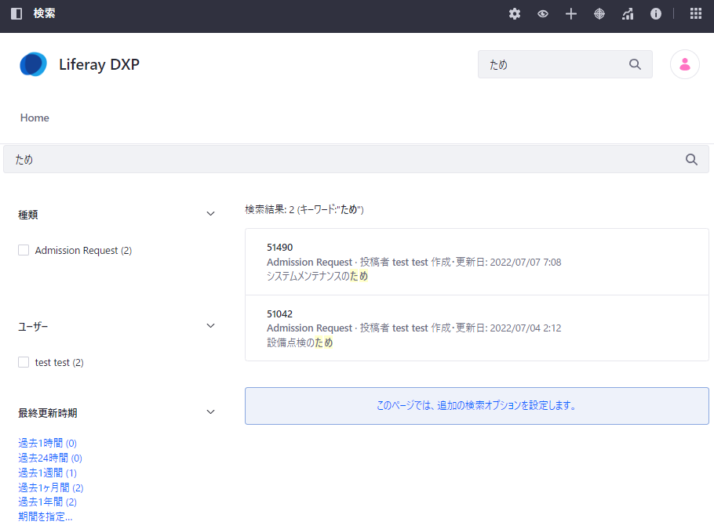Filter by 過去1年間 (2)
Viewport: 714px width, 529px height.
(x=47, y=502)
